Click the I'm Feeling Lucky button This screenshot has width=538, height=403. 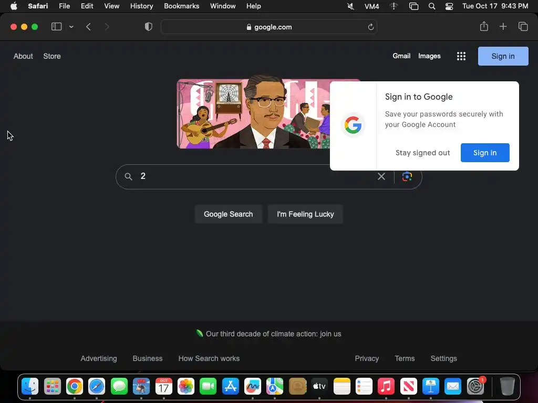coord(305,214)
